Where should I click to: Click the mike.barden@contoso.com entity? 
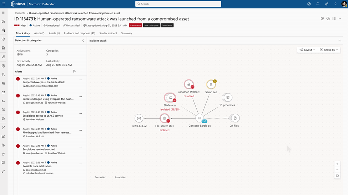coord(40,173)
